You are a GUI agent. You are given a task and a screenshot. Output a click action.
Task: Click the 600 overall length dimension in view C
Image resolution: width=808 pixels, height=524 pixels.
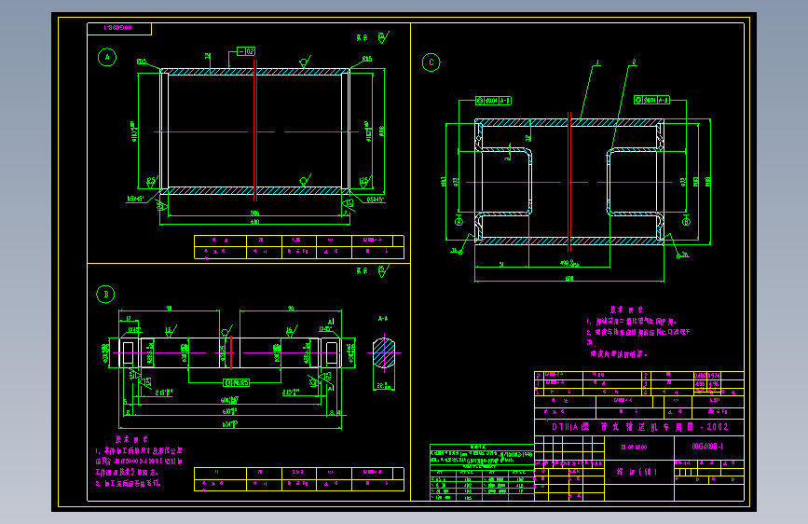coord(568,279)
